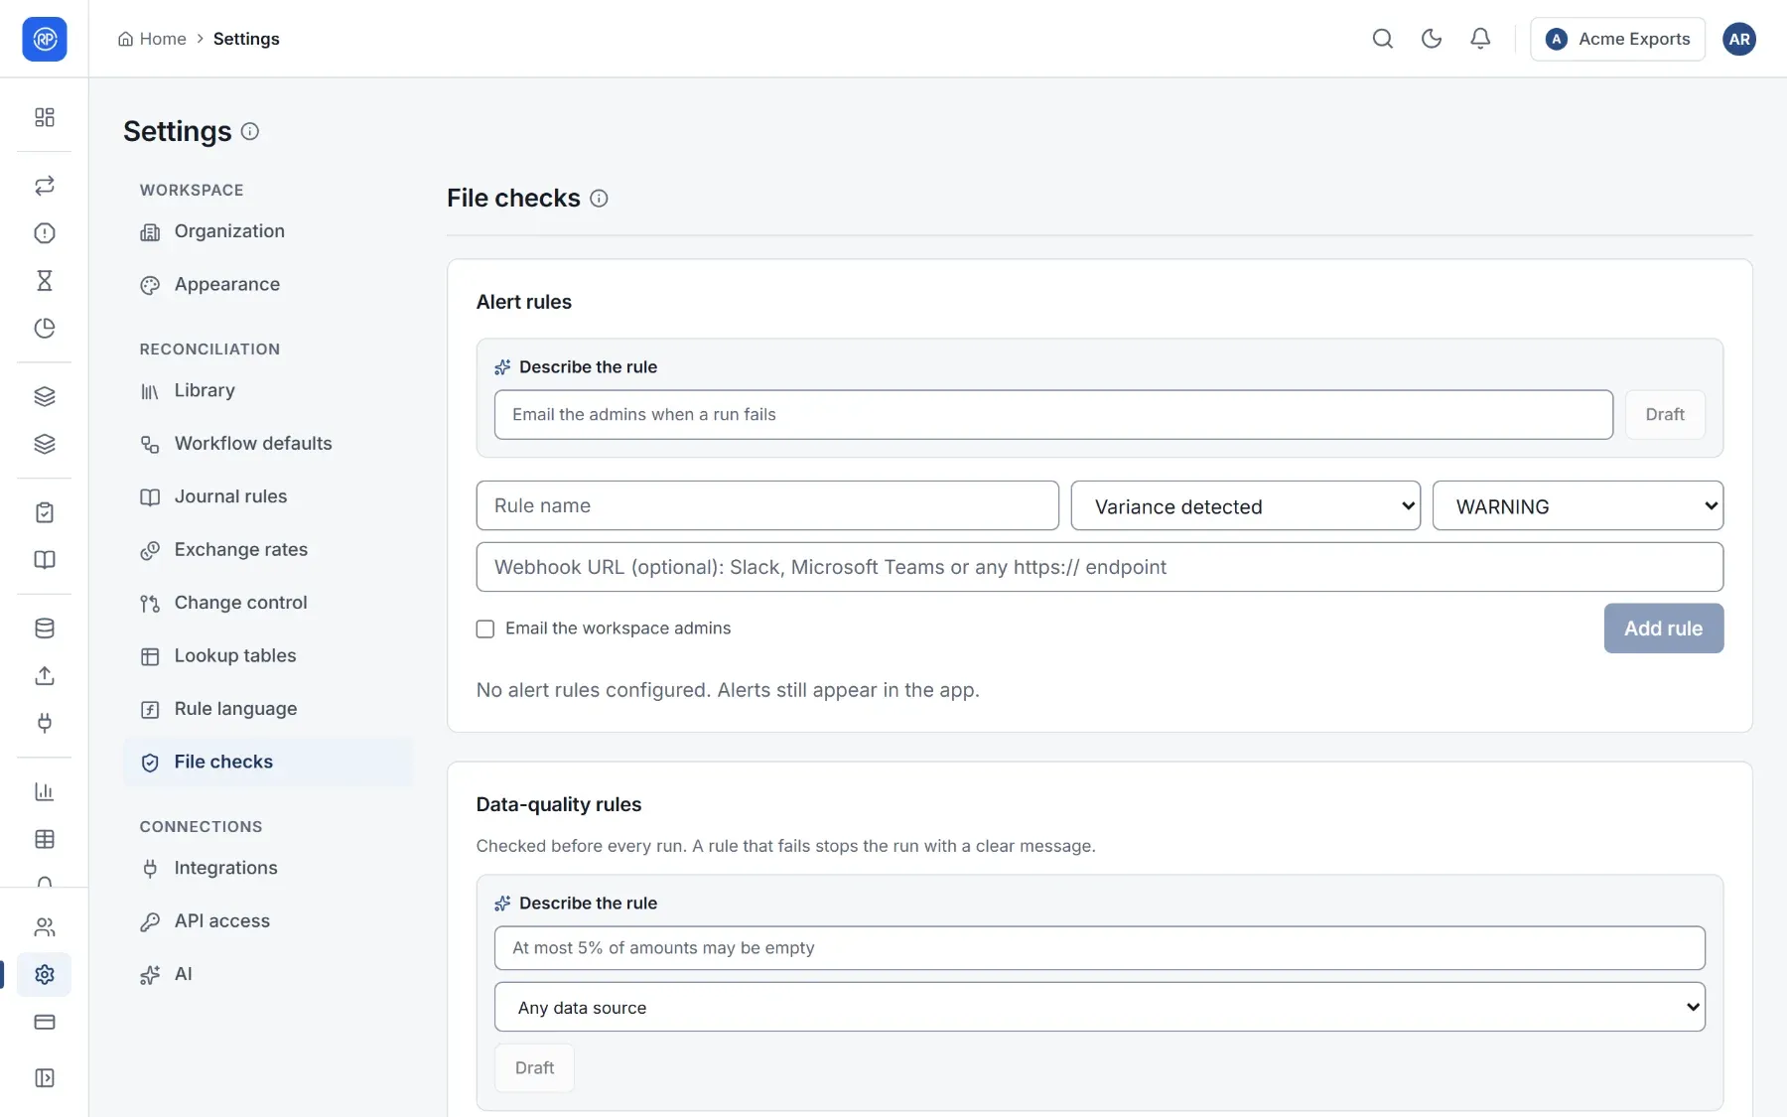Toggle dark mode with the moon icon
The image size is (1787, 1117).
(x=1431, y=39)
